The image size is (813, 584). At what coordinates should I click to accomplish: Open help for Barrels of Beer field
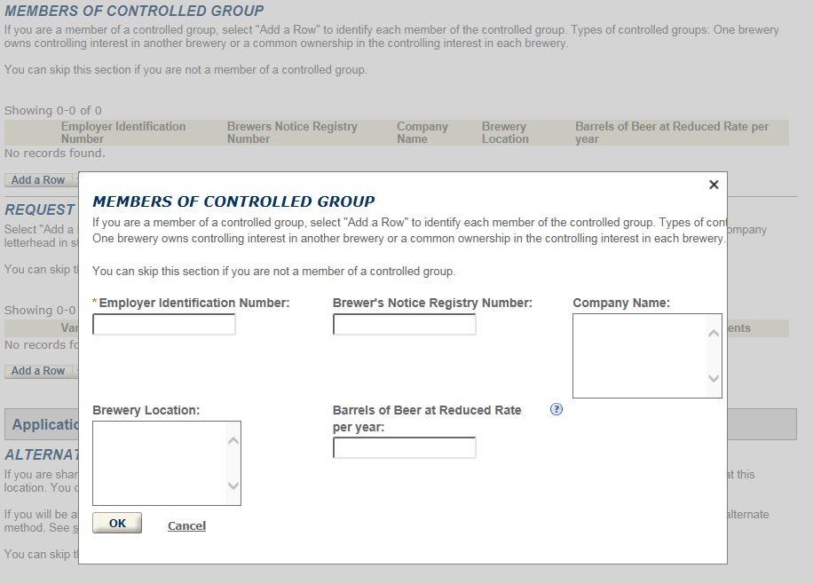click(556, 409)
